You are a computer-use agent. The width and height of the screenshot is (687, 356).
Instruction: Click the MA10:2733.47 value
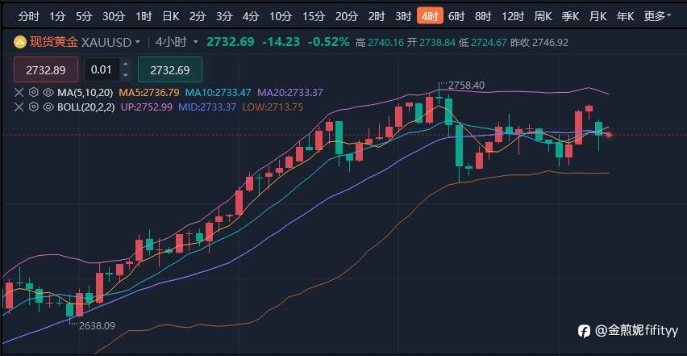[219, 93]
